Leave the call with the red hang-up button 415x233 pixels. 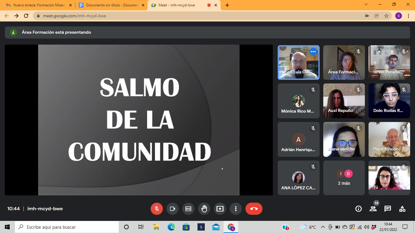[x=254, y=209]
